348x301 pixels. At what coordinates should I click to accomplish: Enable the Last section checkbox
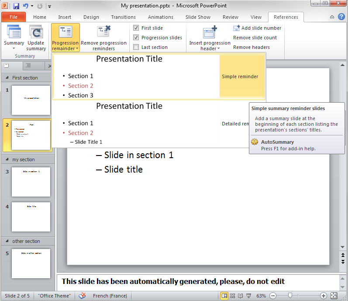pyautogui.click(x=136, y=47)
